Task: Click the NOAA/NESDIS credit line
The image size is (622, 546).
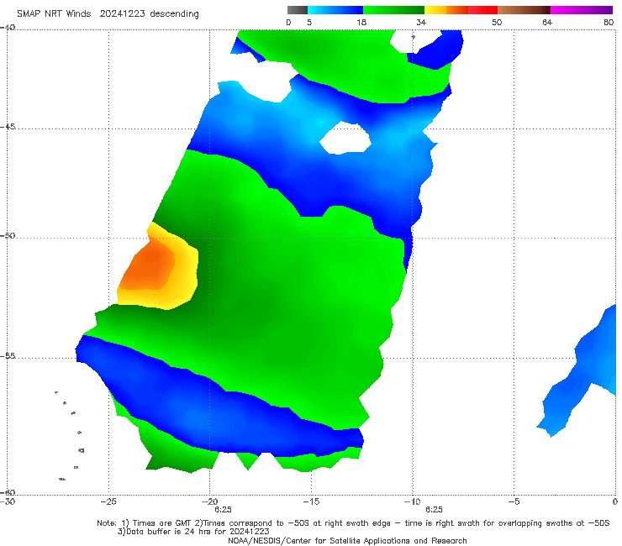Action: [x=347, y=540]
